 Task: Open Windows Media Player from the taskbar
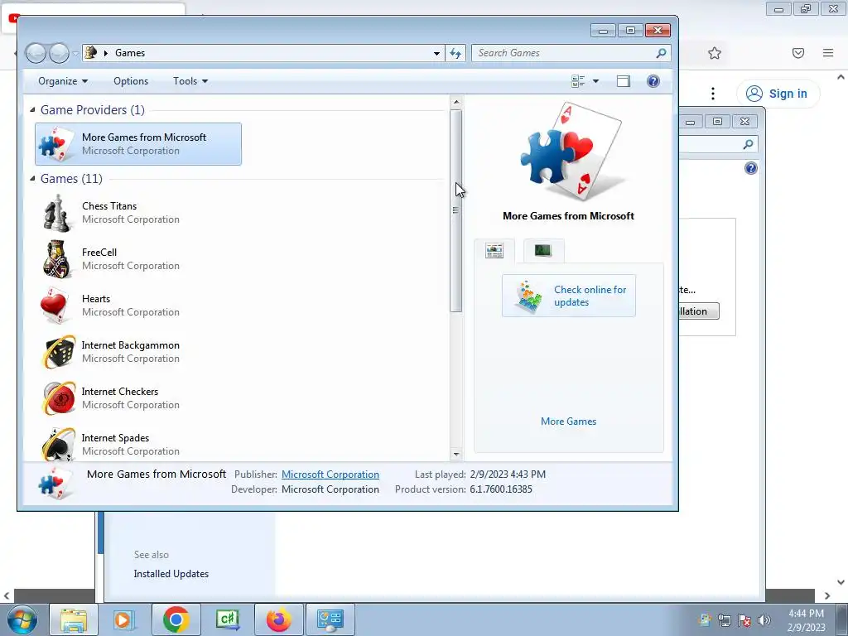(124, 619)
